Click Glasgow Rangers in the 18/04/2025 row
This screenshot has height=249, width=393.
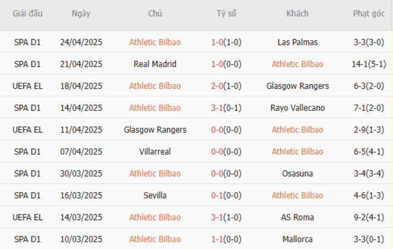[x=297, y=86]
